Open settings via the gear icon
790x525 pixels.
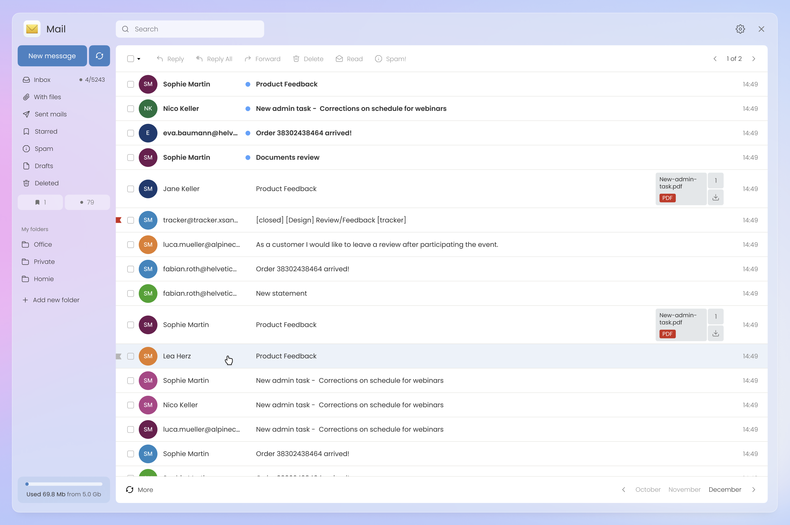click(x=740, y=29)
